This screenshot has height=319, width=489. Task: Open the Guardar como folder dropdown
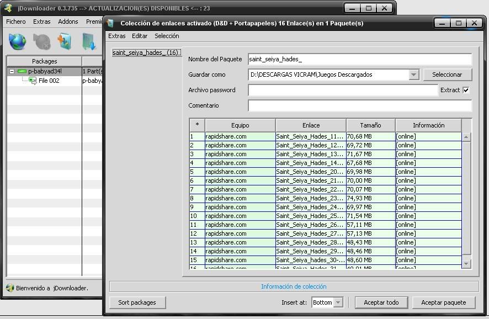413,75
